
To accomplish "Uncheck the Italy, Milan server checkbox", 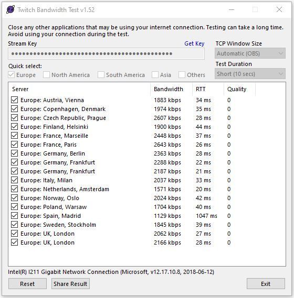I will [15, 180].
